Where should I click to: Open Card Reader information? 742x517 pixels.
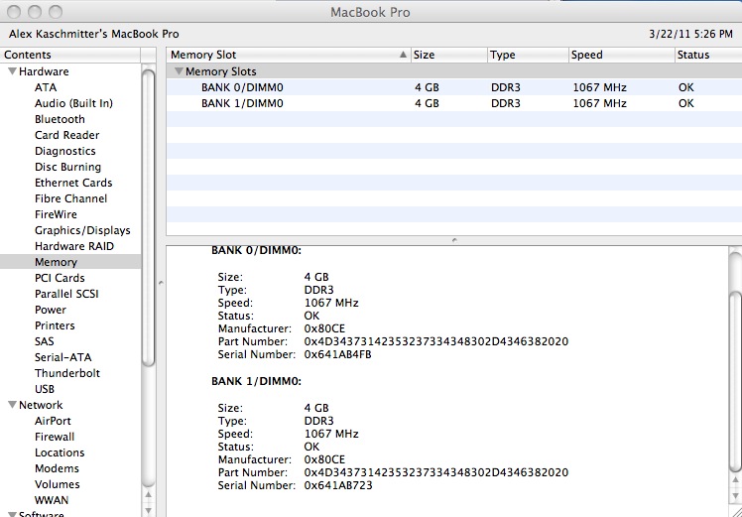click(x=66, y=135)
